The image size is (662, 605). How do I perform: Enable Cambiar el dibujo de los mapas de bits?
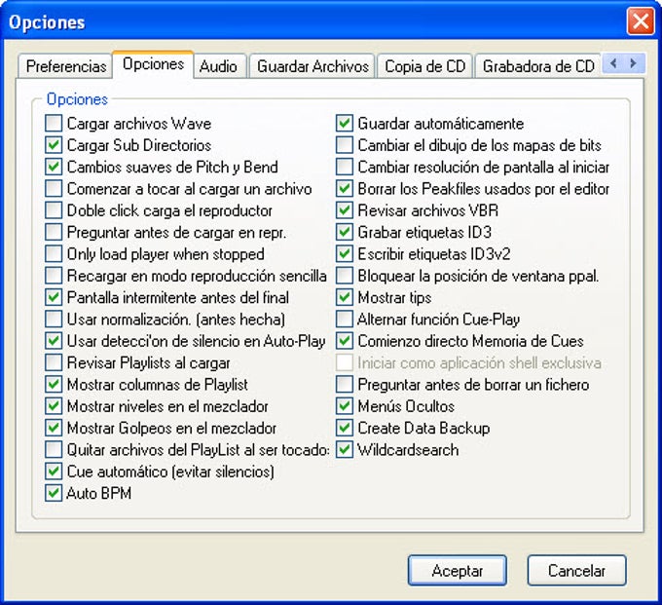tap(345, 145)
